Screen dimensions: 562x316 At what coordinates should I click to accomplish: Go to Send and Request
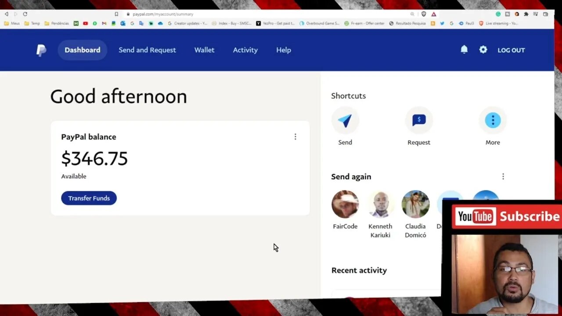pyautogui.click(x=147, y=50)
